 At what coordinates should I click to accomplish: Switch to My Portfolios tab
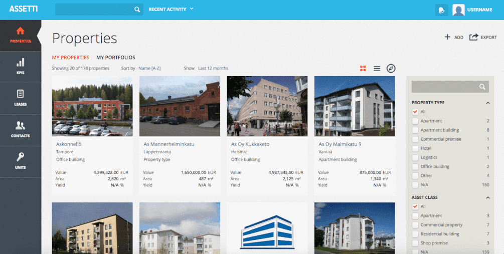116,58
